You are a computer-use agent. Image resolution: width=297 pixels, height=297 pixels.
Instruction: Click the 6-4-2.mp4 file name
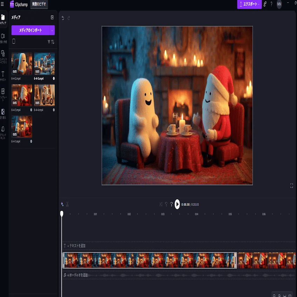[x=16, y=79]
